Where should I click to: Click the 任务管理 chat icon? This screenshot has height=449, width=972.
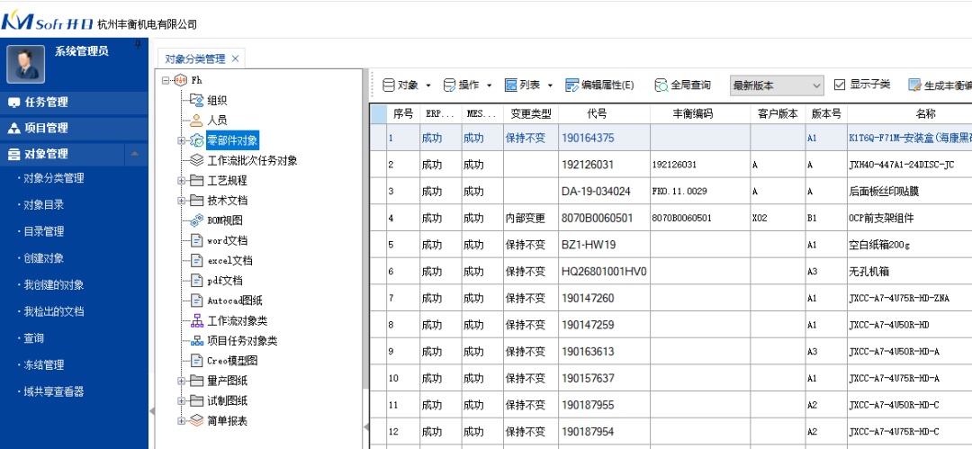coord(13,103)
